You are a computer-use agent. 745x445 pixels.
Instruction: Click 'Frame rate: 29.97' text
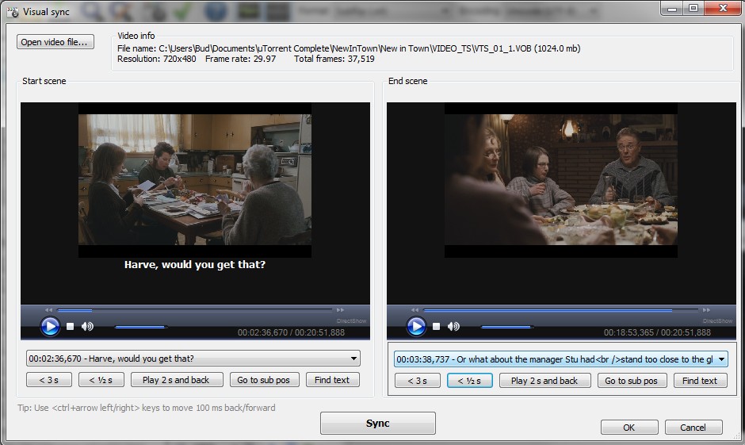[x=240, y=59]
